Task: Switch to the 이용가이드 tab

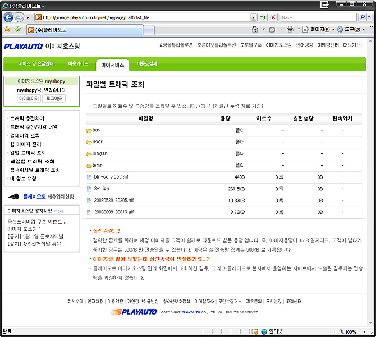Action: pos(78,64)
